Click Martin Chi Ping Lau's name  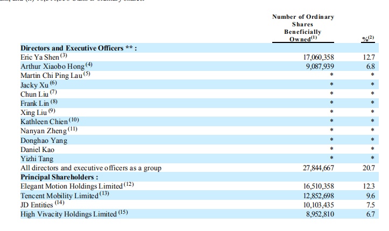(x=51, y=76)
